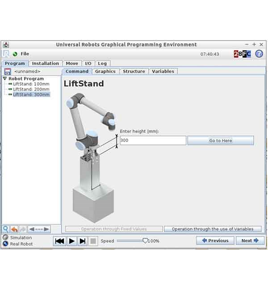Click the application icon in title bar
This screenshot has height=290, width=268.
6,45
